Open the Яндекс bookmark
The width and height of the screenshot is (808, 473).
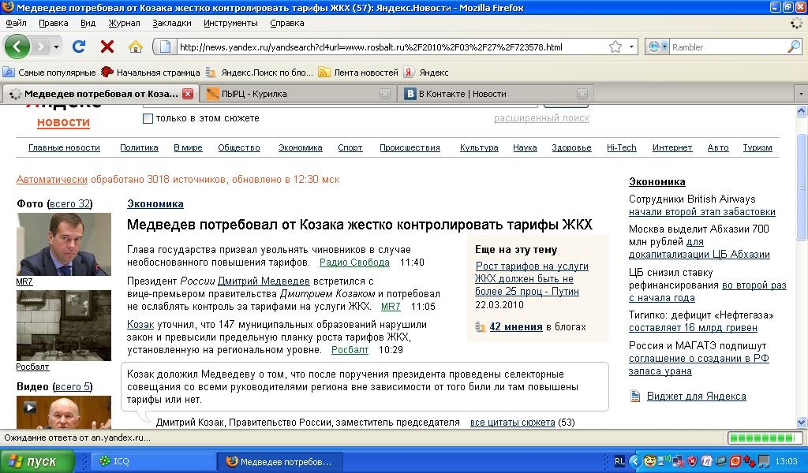click(x=426, y=73)
